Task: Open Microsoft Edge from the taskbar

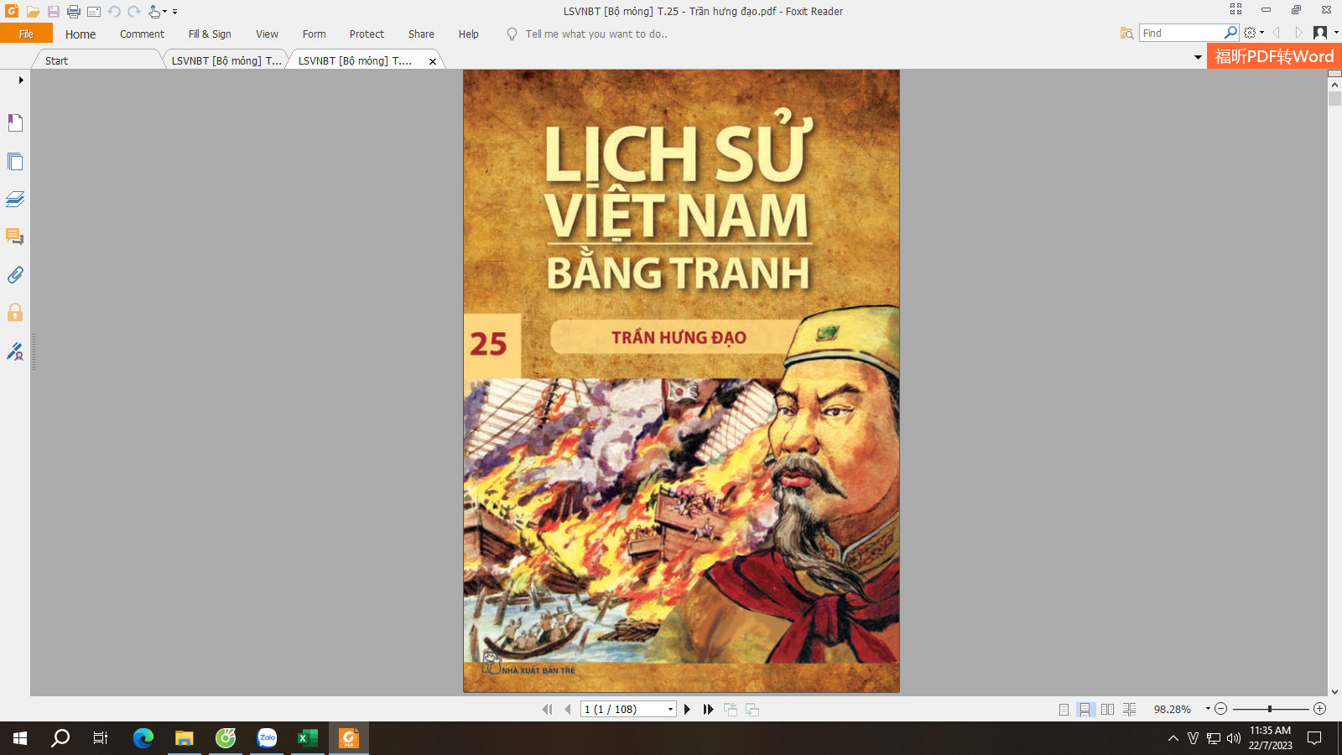Action: [143, 738]
